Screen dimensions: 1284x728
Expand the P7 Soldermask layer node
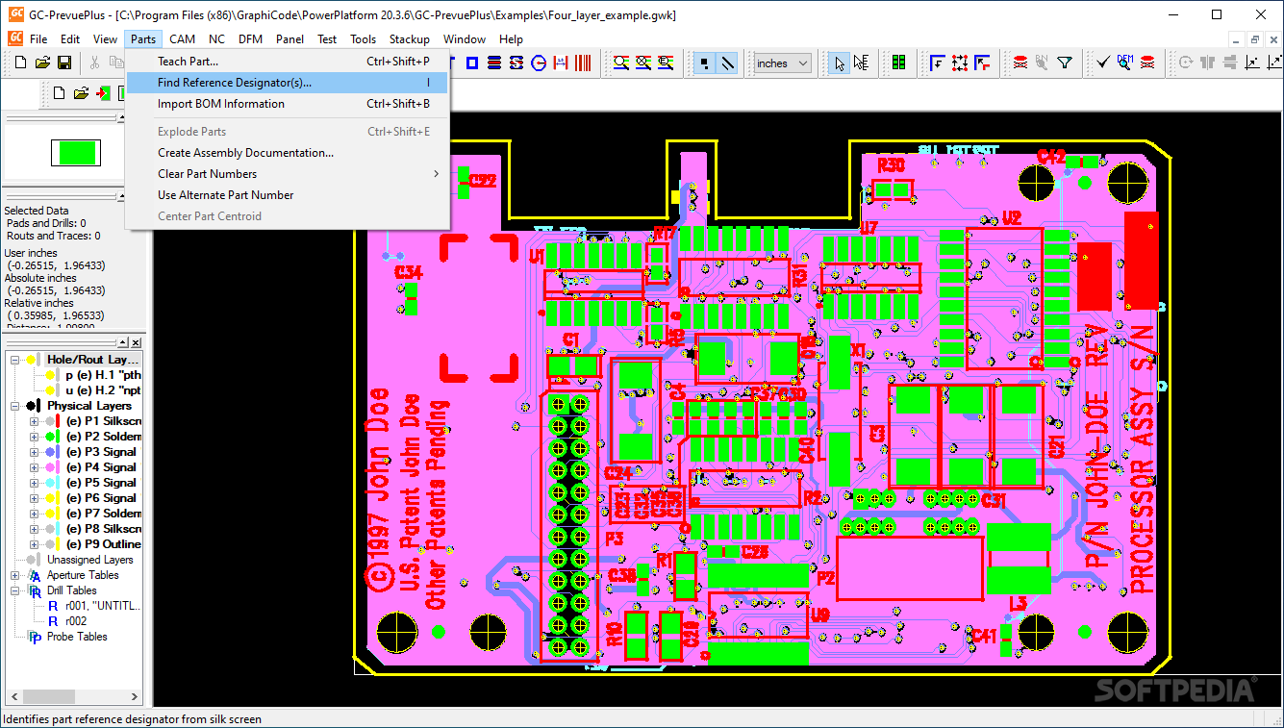coord(34,514)
